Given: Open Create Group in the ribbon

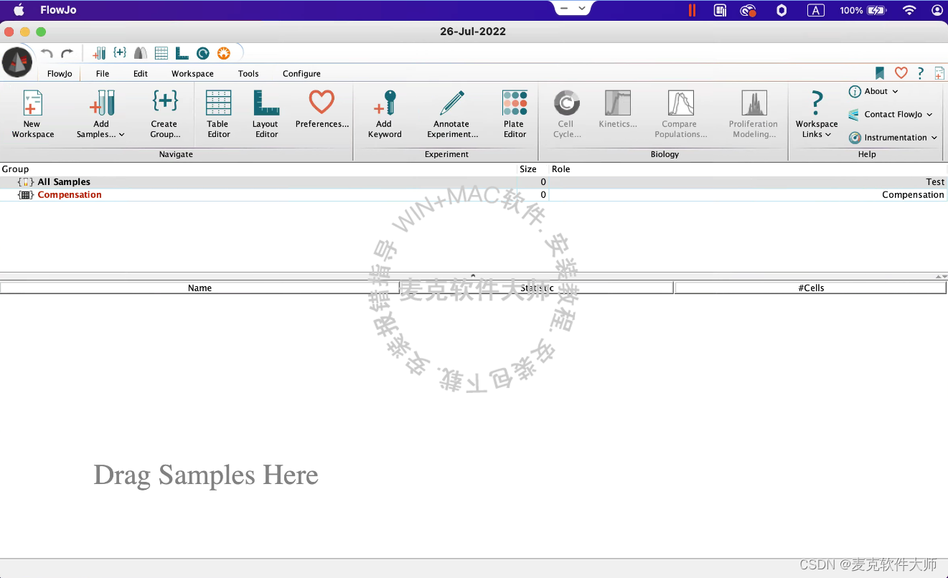Looking at the screenshot, I should (165, 114).
